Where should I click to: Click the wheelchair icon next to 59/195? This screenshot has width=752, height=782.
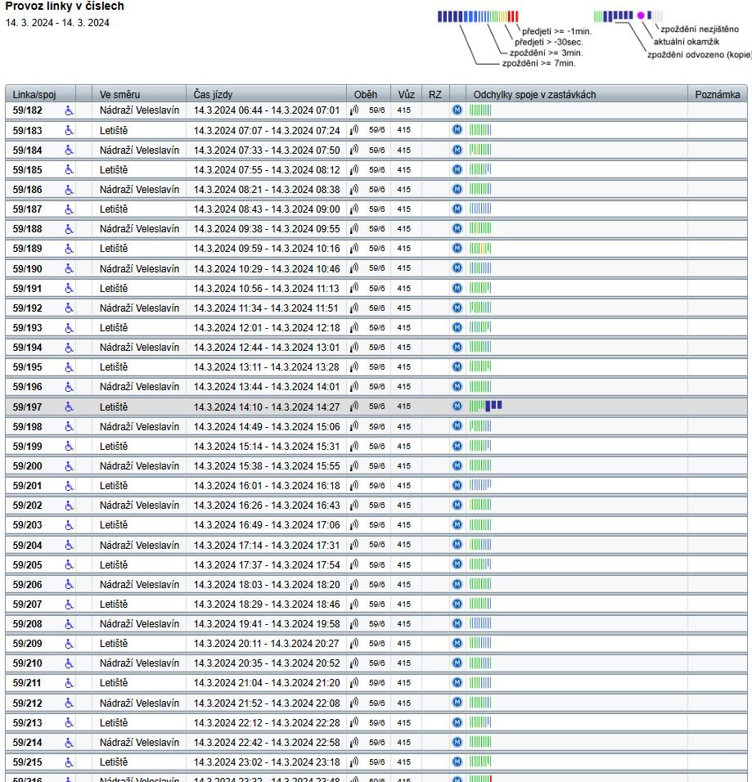tap(69, 367)
